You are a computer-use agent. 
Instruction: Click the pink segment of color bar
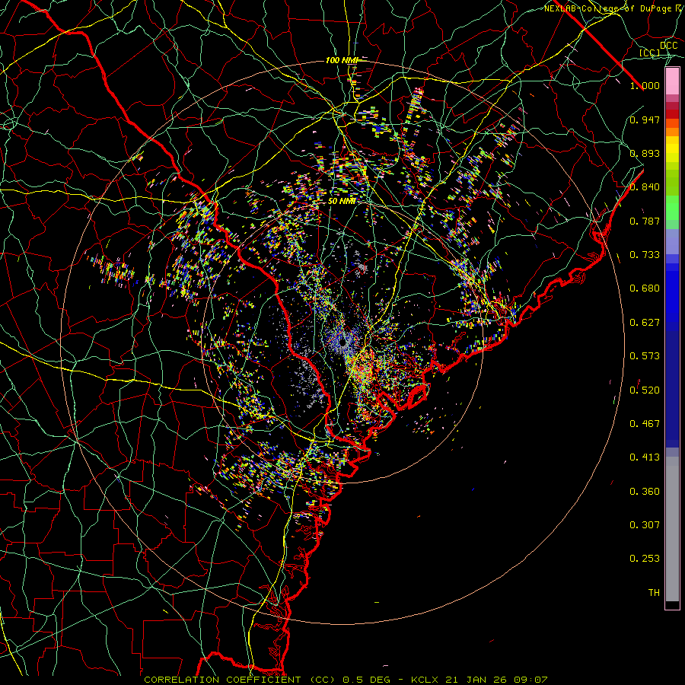click(x=672, y=81)
